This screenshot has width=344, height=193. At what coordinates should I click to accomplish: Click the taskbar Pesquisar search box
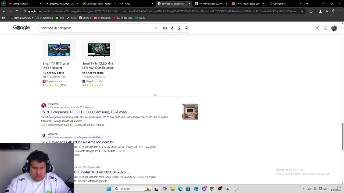[133, 189]
